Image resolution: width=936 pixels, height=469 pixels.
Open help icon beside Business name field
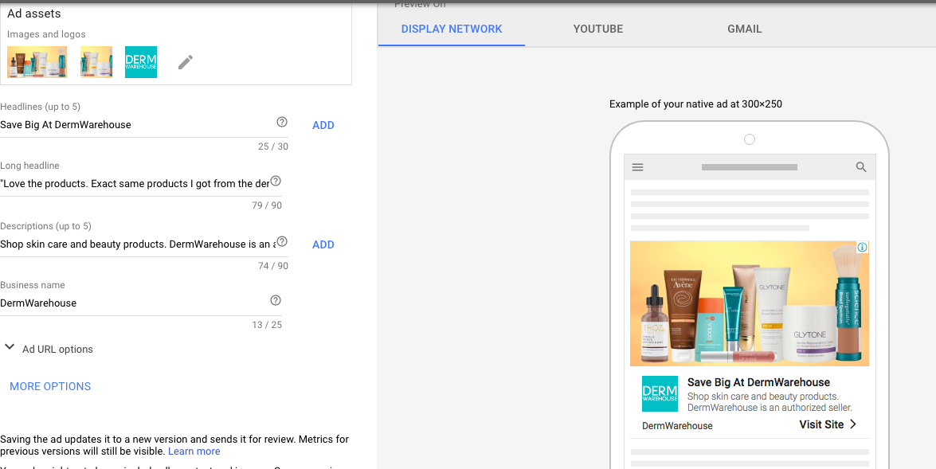click(275, 300)
